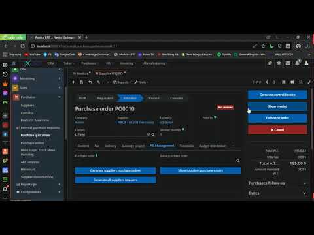Open Purchase quotations in the sidebar
This screenshot has height=235, width=314.
pyautogui.click(x=35, y=135)
